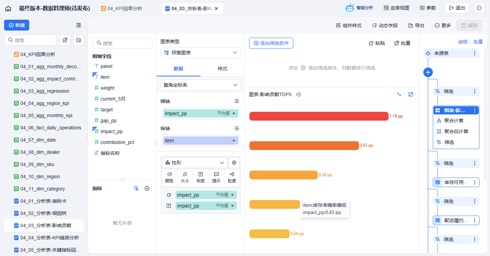This screenshot has width=490, height=256.
Task: Click 批量 next to 粘贴
Action: (x=402, y=43)
